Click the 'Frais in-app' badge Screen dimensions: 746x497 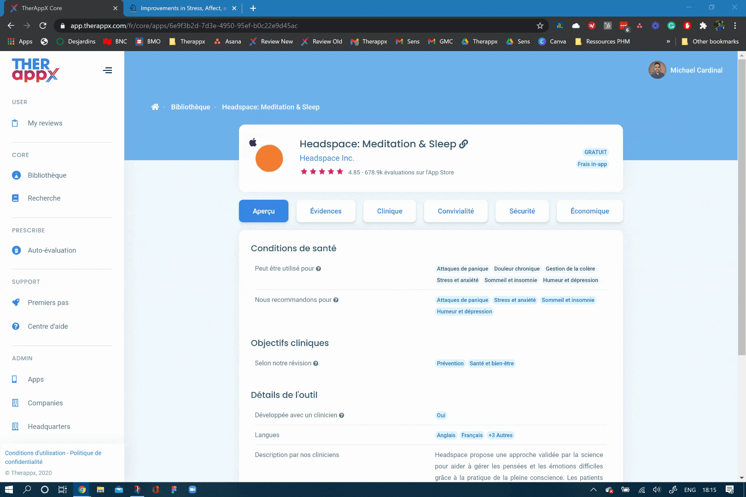pos(592,164)
